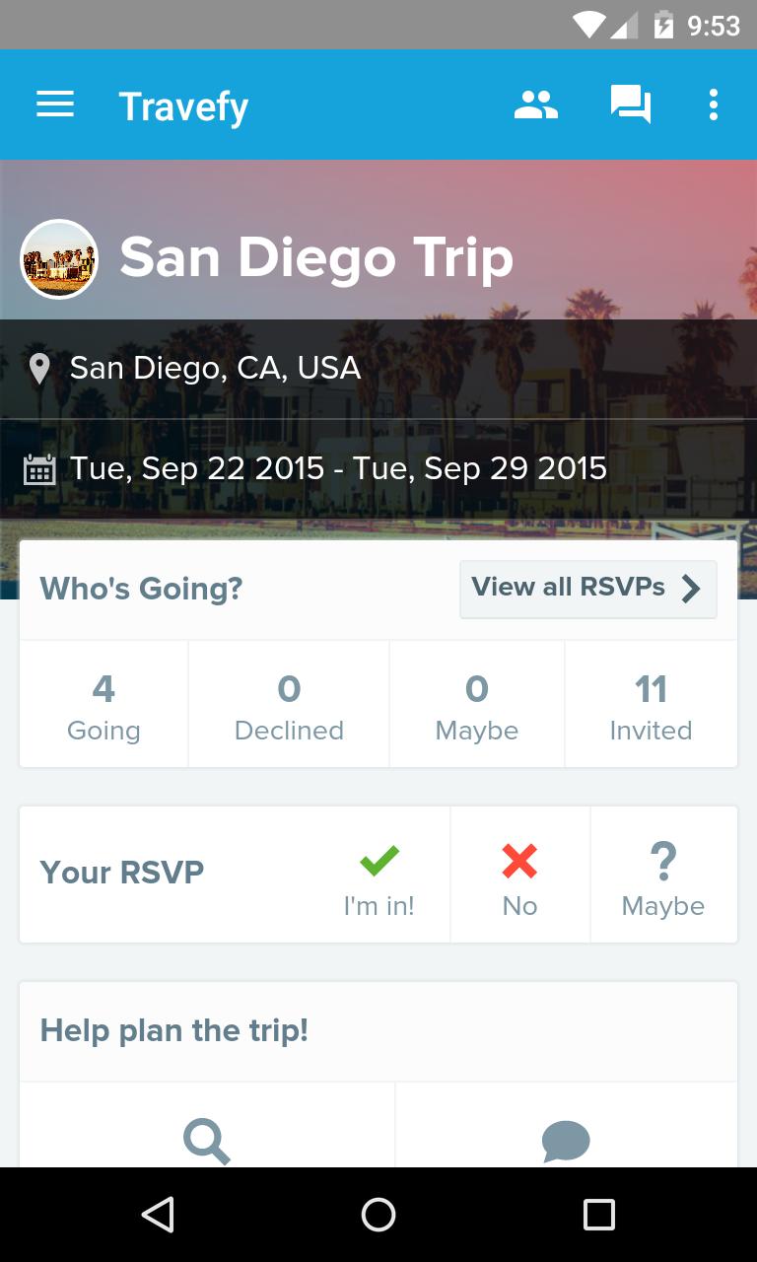
Task: Show the 0 Declined list
Action: [289, 705]
